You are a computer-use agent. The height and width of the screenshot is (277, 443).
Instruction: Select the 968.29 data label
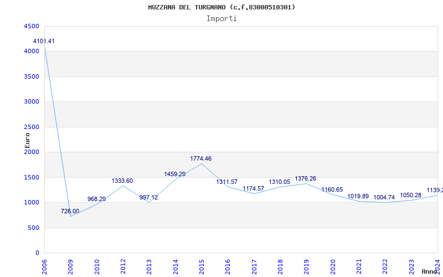point(96,199)
